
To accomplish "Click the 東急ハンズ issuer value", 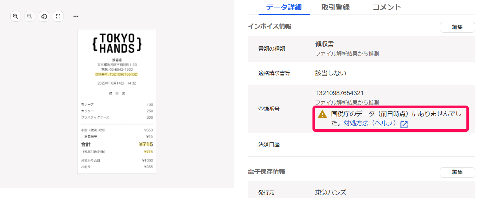I will pyautogui.click(x=331, y=193).
